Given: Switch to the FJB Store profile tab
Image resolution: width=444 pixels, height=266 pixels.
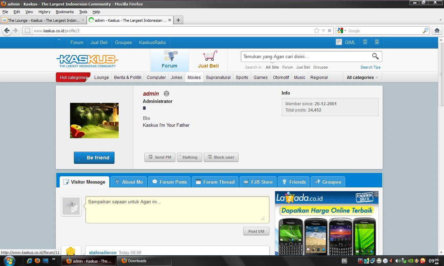Looking at the screenshot, I should [258, 182].
